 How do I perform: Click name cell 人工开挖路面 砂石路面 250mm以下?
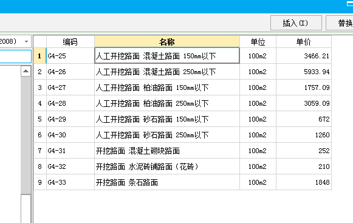coord(167,135)
